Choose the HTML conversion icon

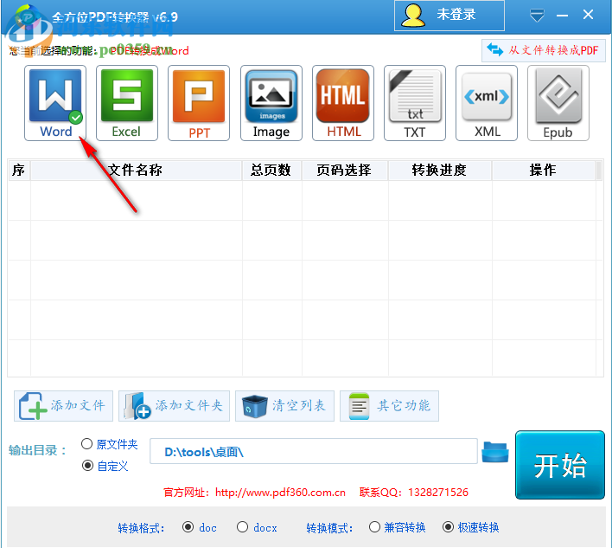pyautogui.click(x=343, y=103)
